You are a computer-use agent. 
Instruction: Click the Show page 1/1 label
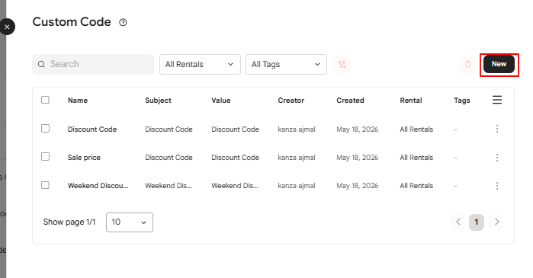(69, 222)
